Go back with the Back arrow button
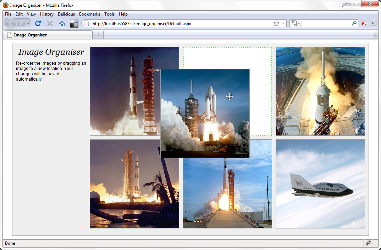This screenshot has height=250, width=381. (10, 23)
